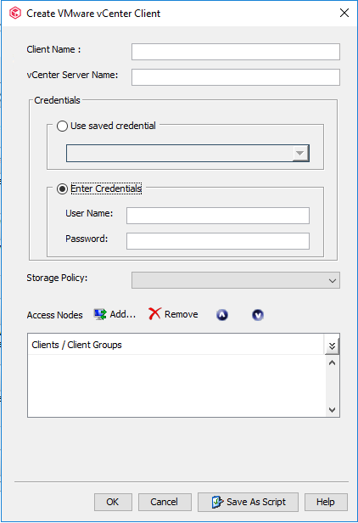Screen dimensions: 358x523
Task: Click the Password input field
Action: click(218, 241)
